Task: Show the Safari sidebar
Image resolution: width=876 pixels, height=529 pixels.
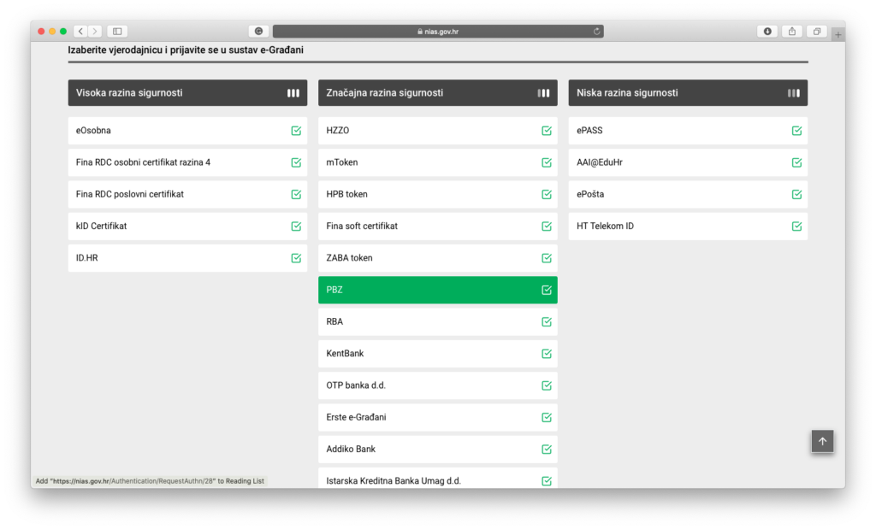Action: click(117, 32)
